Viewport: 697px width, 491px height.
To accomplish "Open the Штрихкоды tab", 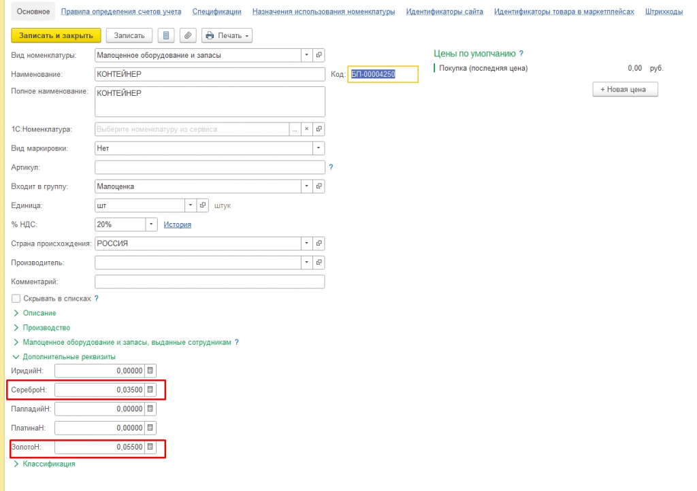I will 664,12.
